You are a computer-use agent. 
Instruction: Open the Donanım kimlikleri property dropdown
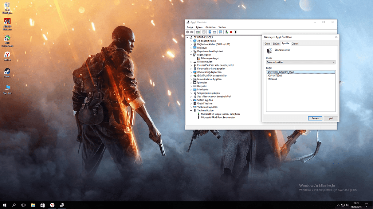301,62
